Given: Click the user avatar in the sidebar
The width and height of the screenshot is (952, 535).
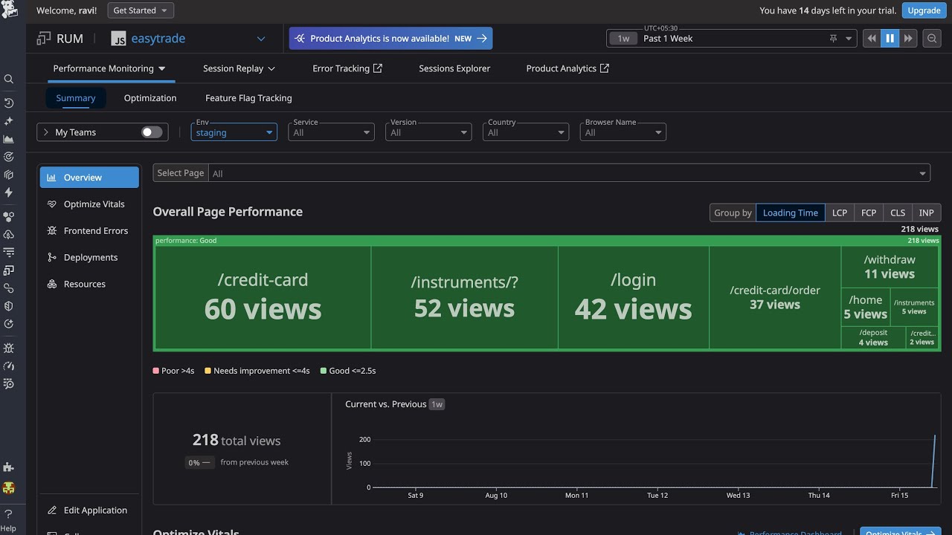Looking at the screenshot, I should click(9, 488).
